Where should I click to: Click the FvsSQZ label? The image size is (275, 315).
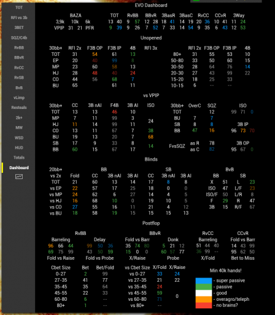(x=177, y=146)
